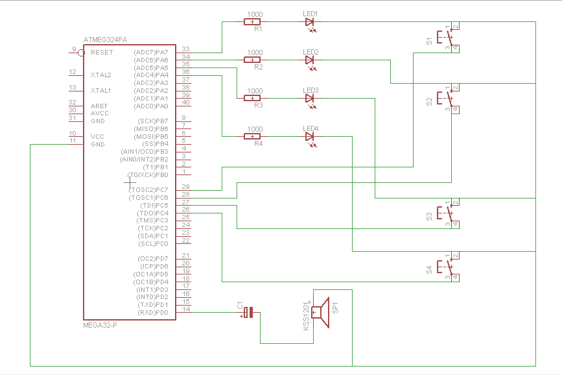Click the LED2 diode symbol
The height and width of the screenshot is (375, 562).
[x=310, y=60]
